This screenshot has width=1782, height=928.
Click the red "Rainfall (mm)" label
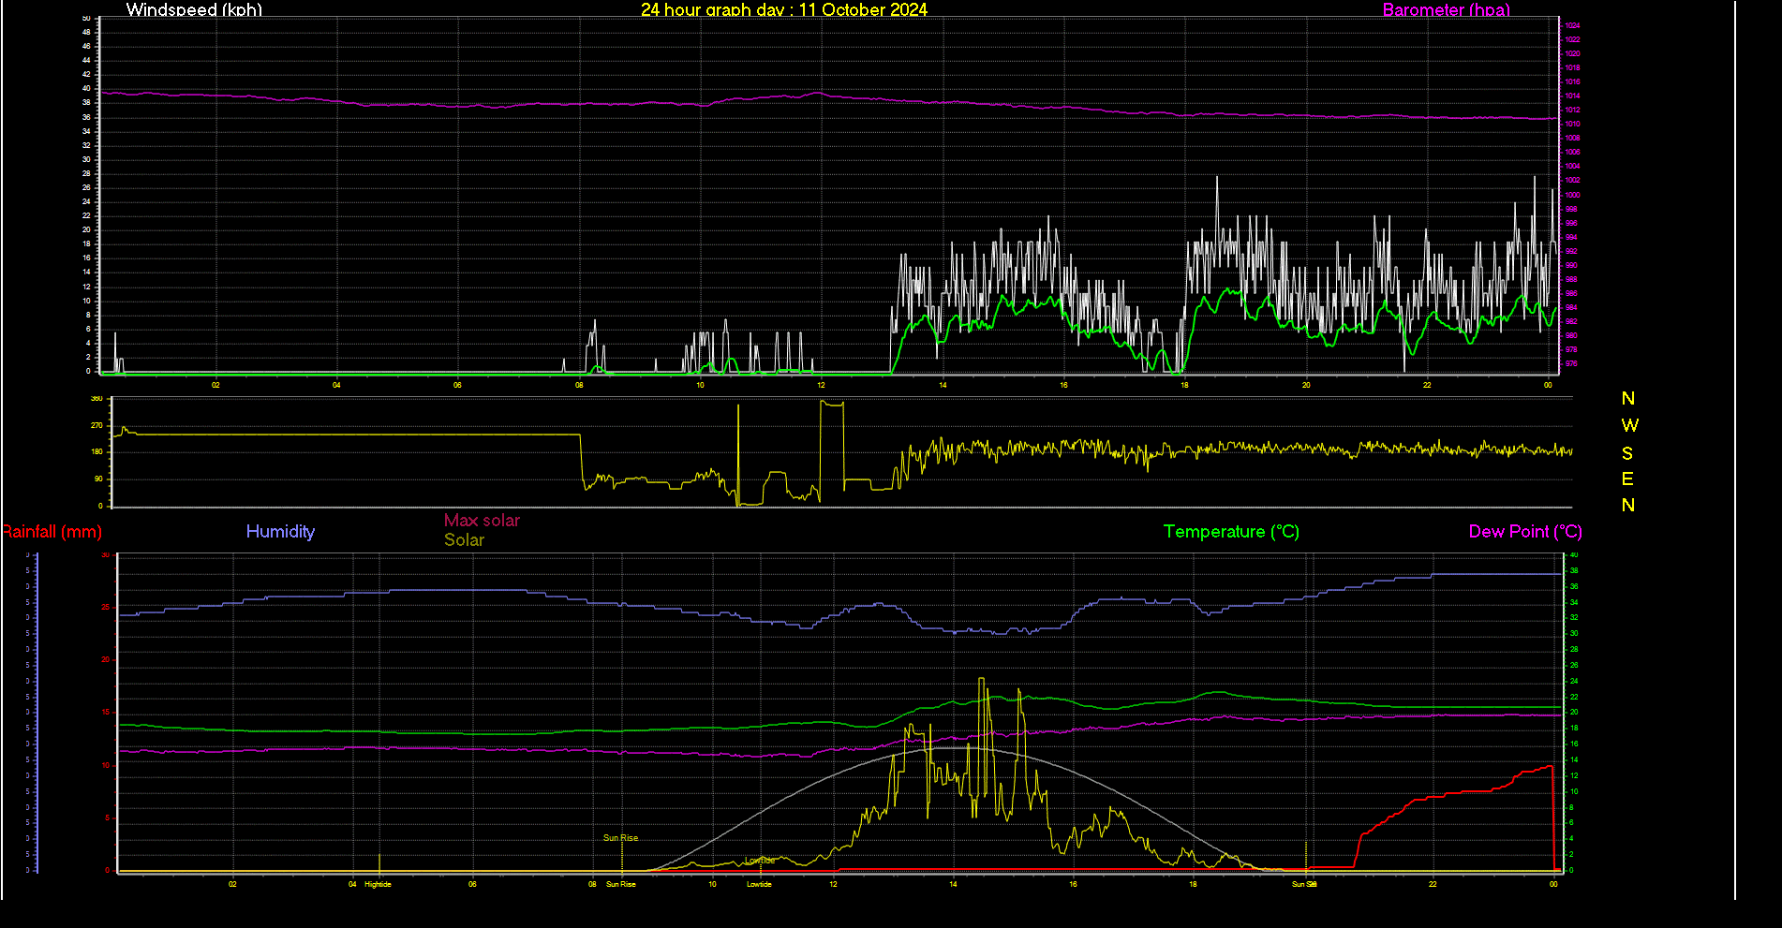coord(52,532)
